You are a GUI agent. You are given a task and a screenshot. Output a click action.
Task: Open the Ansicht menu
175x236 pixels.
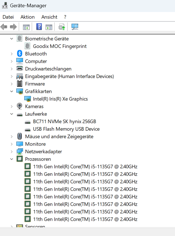pyautogui.click(x=49, y=17)
